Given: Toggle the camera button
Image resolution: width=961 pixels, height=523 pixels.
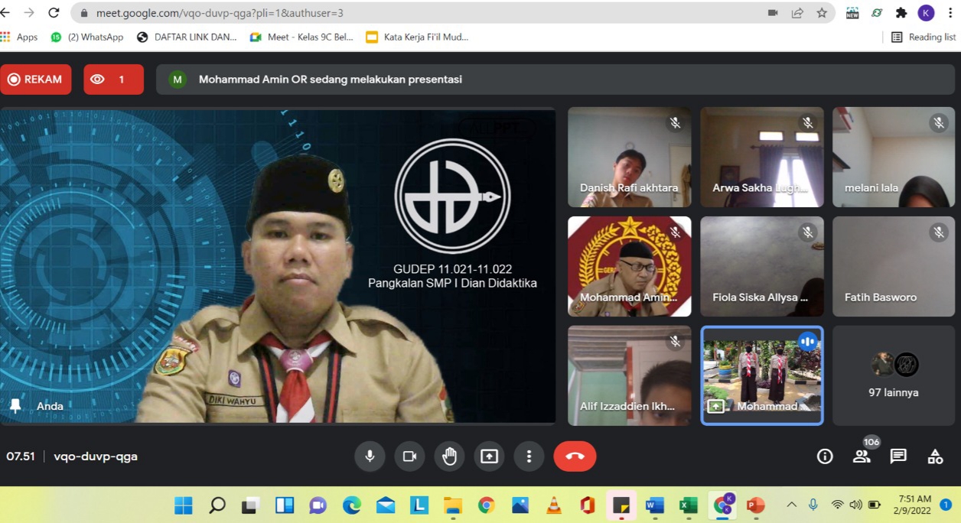Looking at the screenshot, I should tap(409, 456).
